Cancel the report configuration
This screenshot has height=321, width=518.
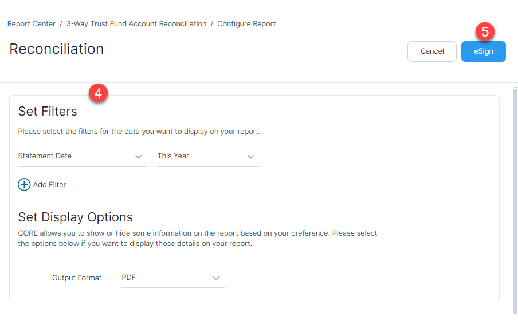coord(432,51)
